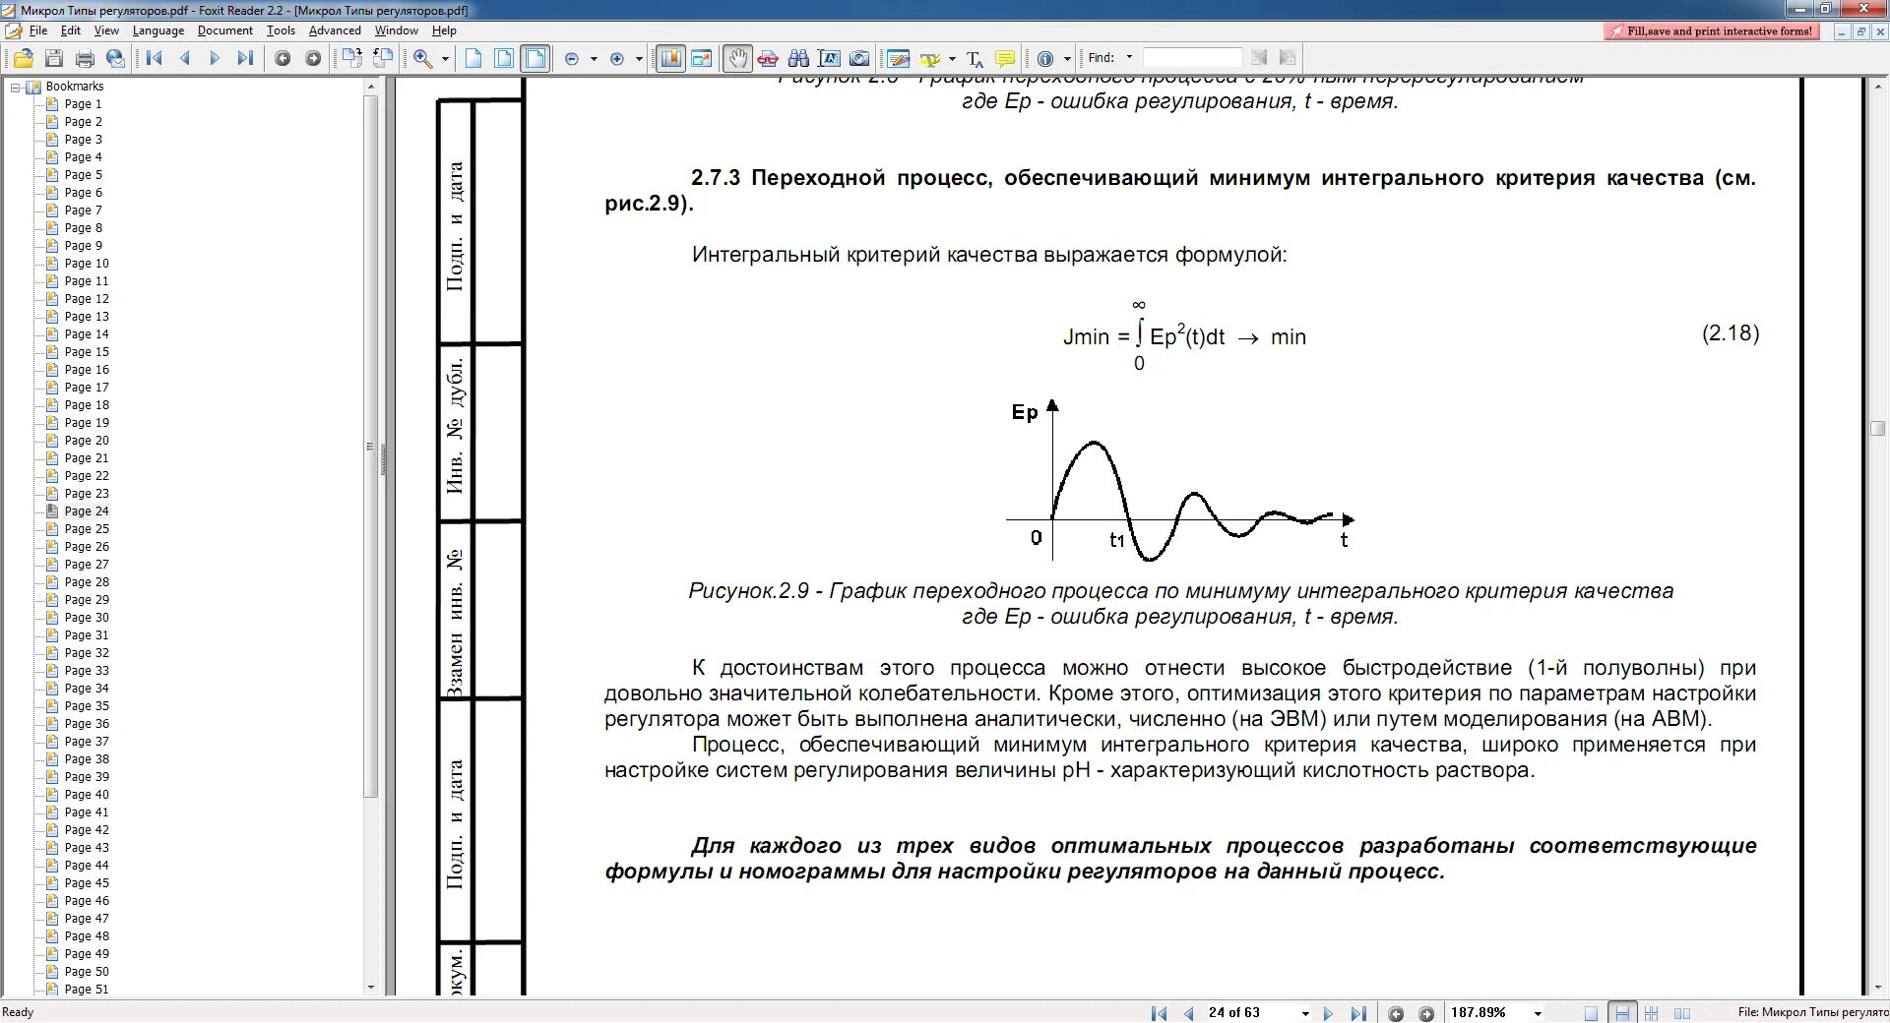Go to next page in the status bar
The image size is (1890, 1023).
[1328, 1013]
